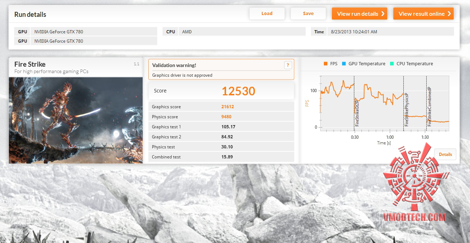Open View result online
This screenshot has width=470, height=243.
tap(423, 14)
